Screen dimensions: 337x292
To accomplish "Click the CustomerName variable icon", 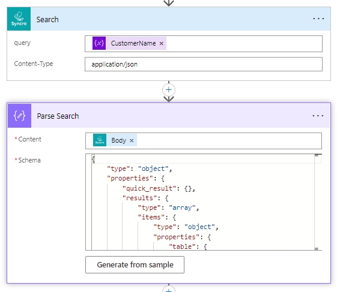I will 99,43.
